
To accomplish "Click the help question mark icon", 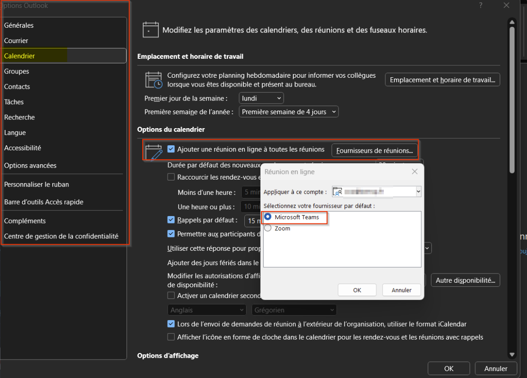I will coord(481,6).
